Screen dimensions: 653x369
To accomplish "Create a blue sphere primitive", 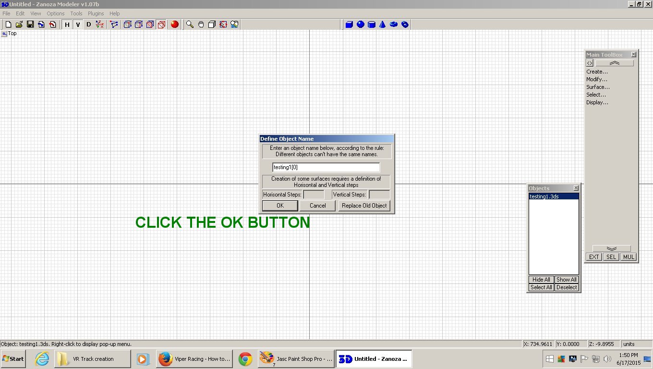I will coord(360,25).
